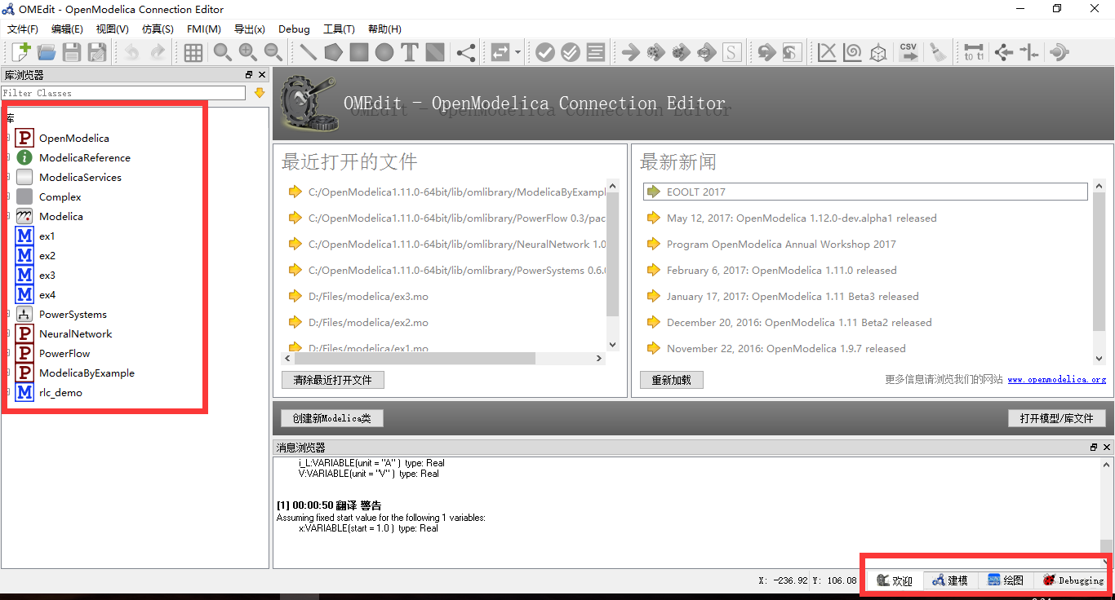Click the Instantiate Model lines icon
The width and height of the screenshot is (1115, 600).
[596, 53]
